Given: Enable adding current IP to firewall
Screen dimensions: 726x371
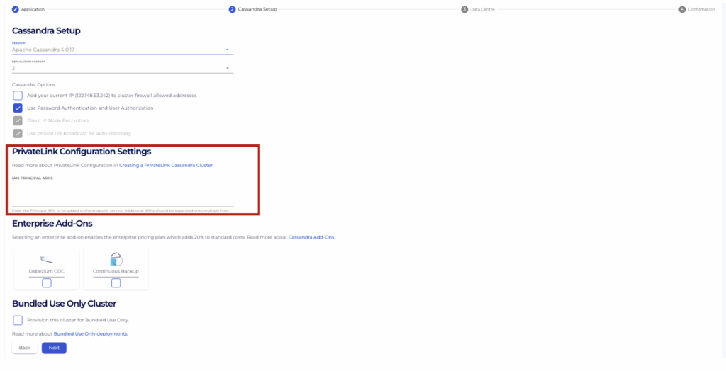Looking at the screenshot, I should [18, 96].
